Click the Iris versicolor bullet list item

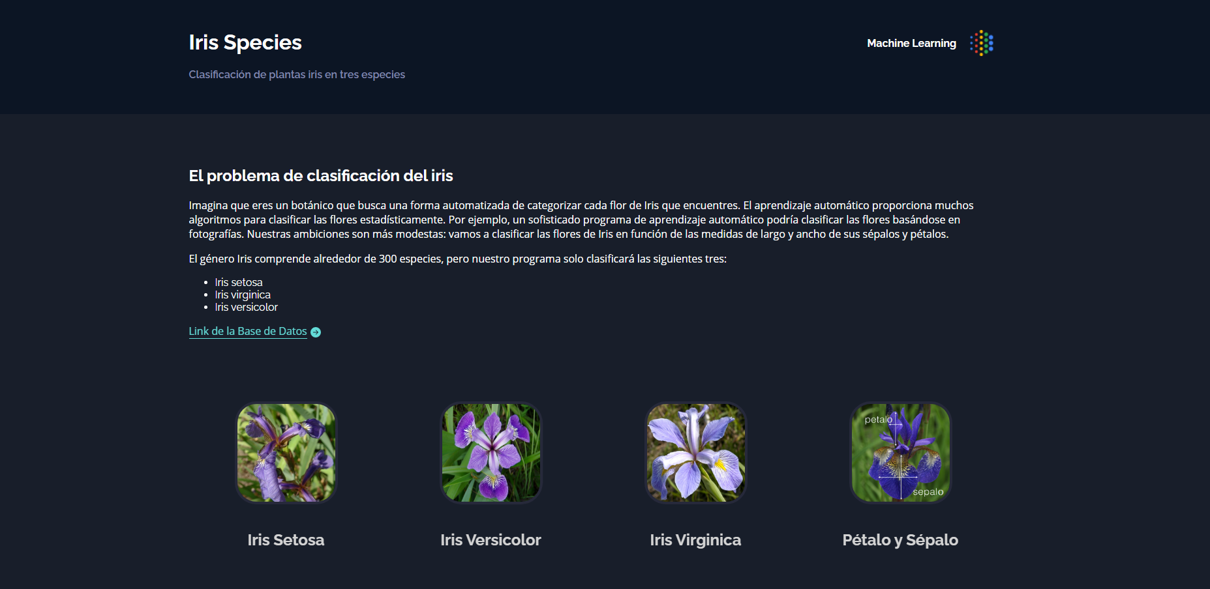click(247, 307)
